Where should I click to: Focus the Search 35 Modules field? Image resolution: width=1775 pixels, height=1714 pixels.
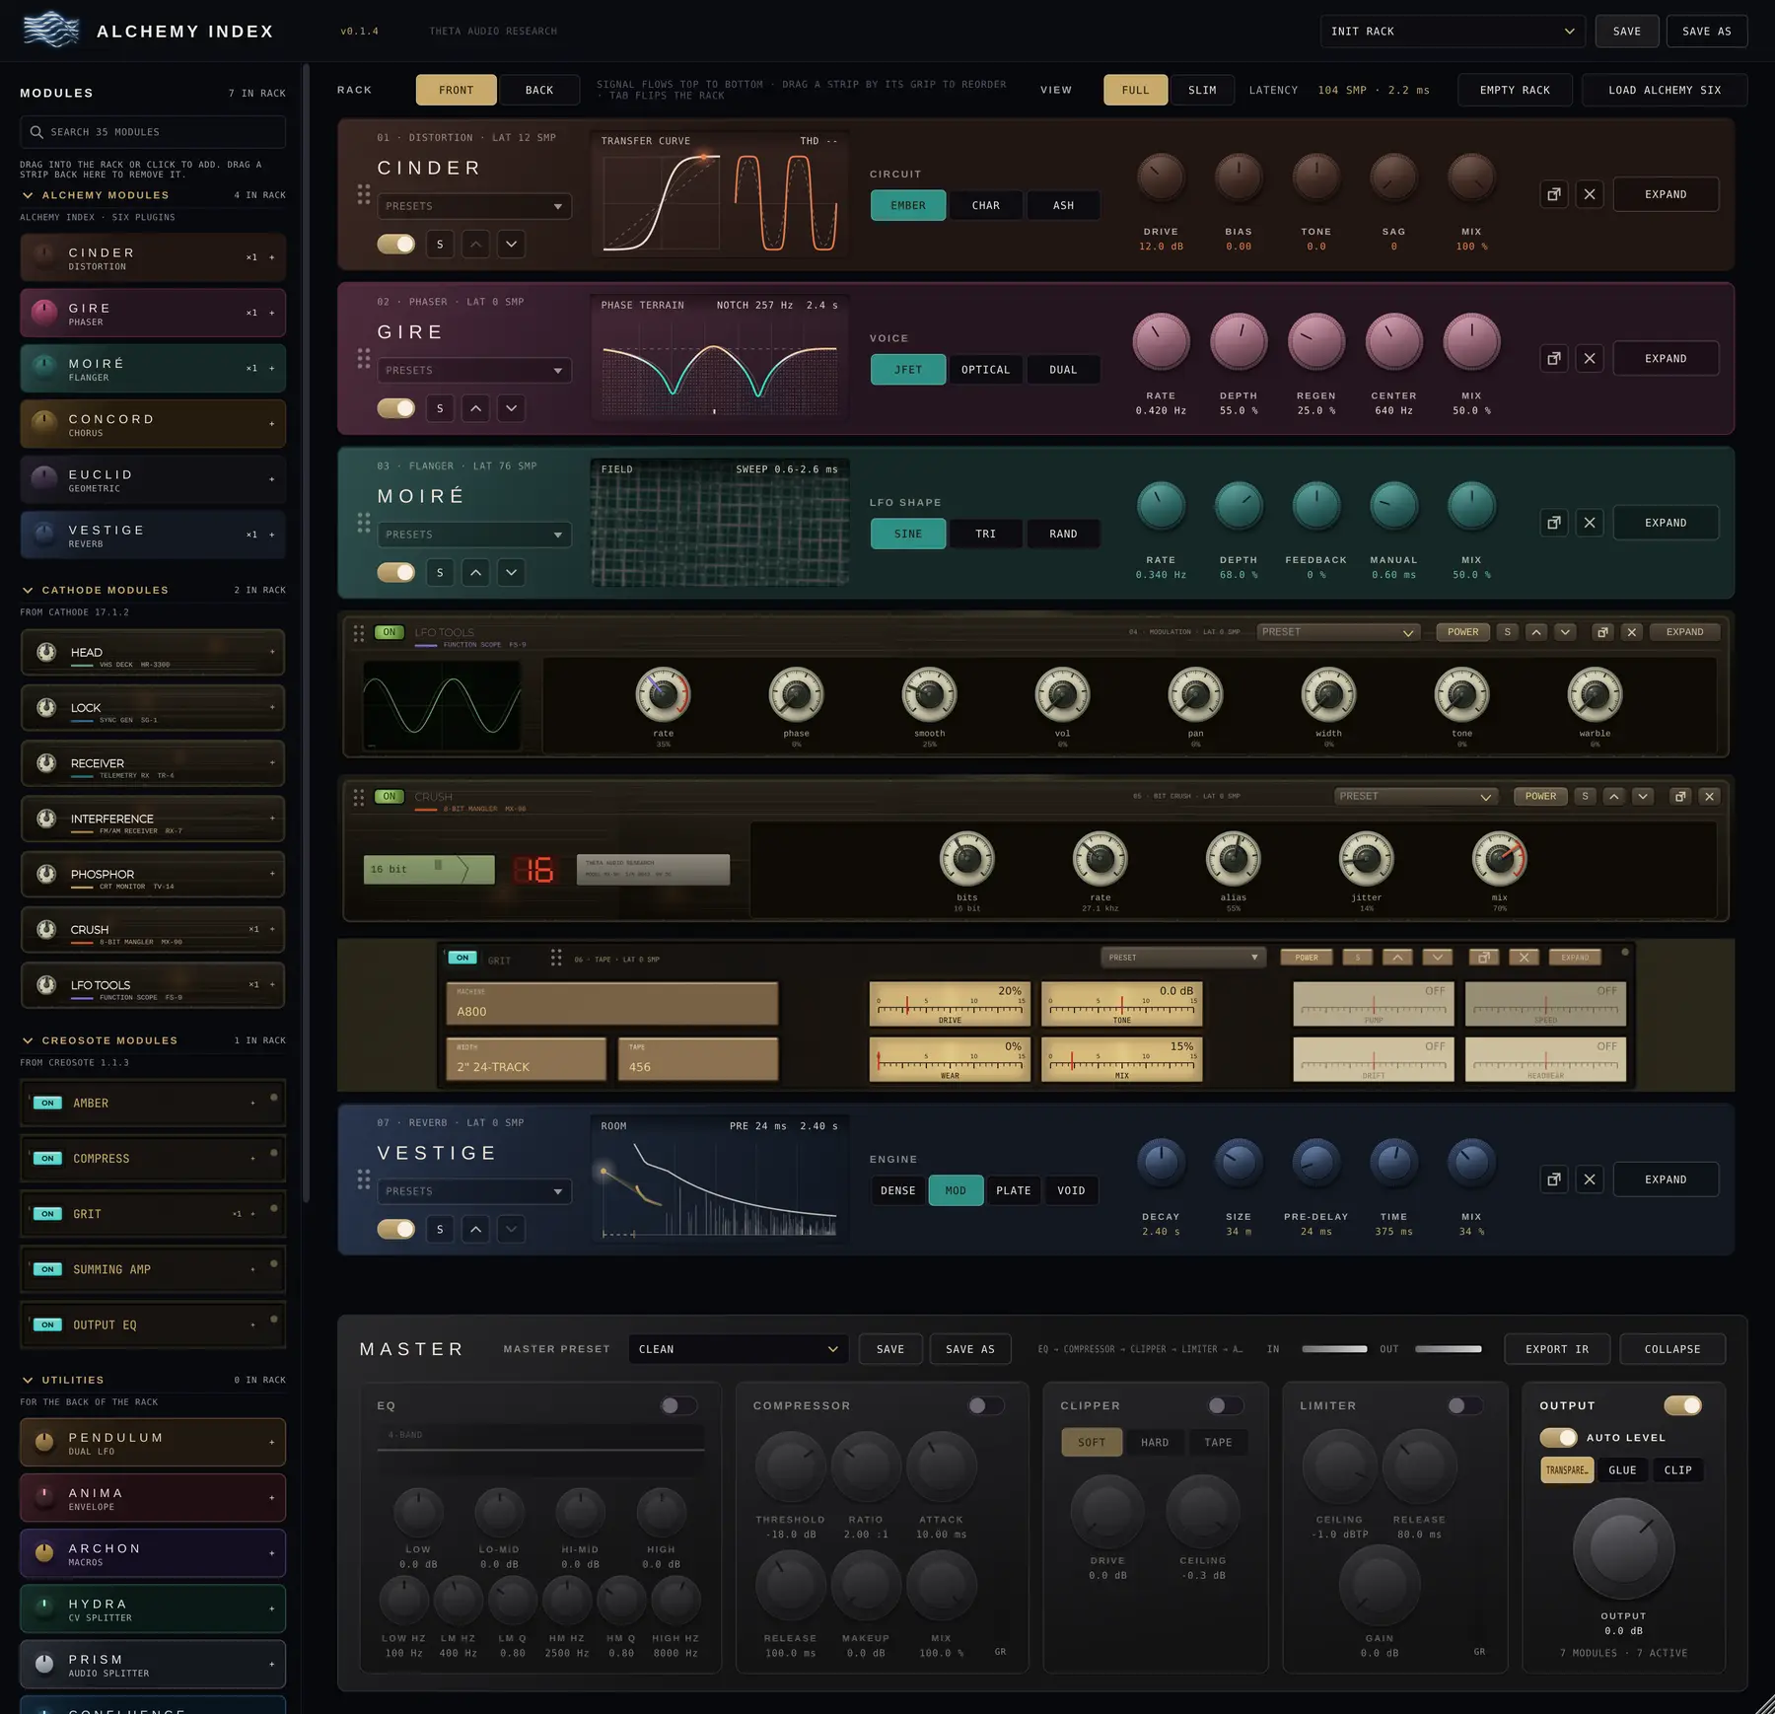(153, 132)
